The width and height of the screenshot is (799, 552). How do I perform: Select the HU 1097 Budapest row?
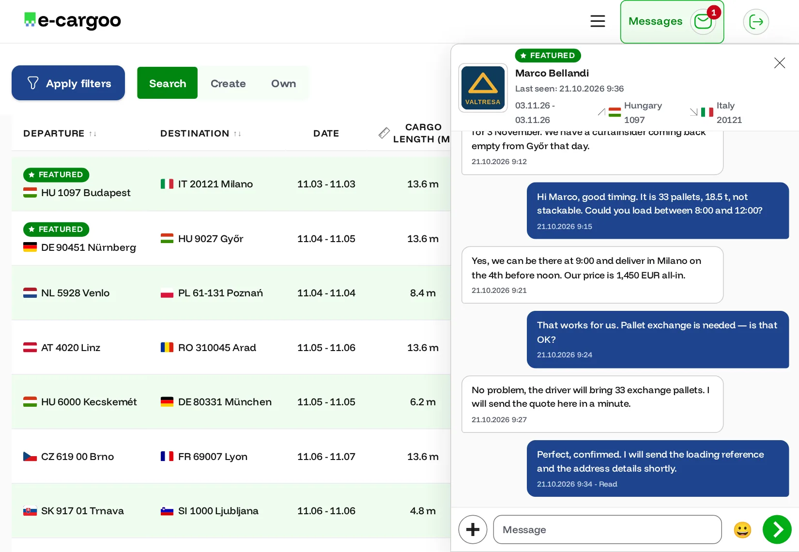click(231, 184)
